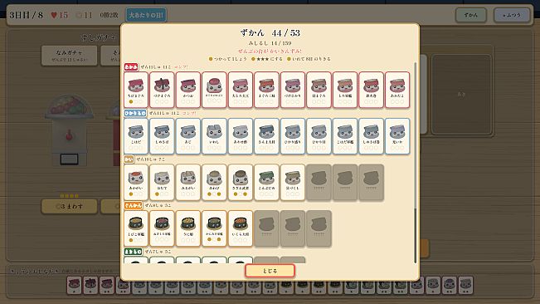Select the あわび card
This screenshot has height=304, width=540.
coord(215,183)
